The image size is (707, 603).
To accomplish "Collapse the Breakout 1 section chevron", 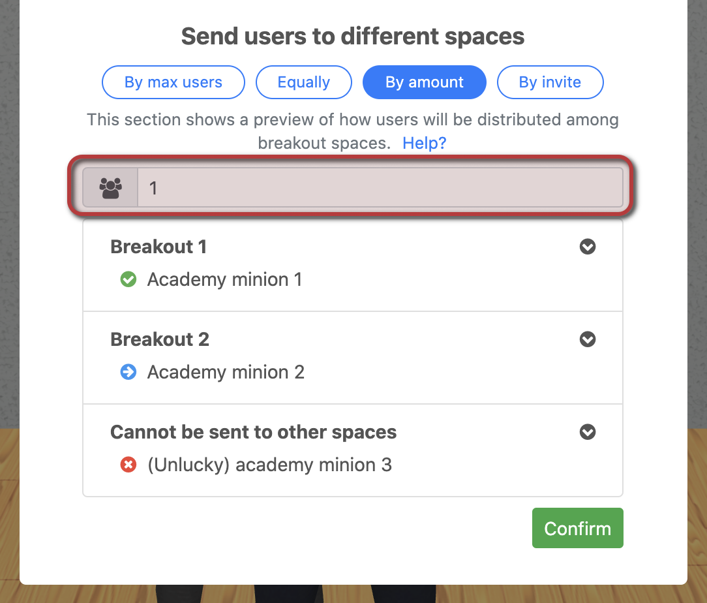I will (588, 247).
